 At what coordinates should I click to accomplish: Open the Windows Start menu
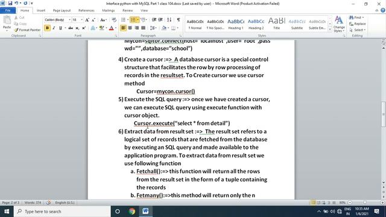7,212
